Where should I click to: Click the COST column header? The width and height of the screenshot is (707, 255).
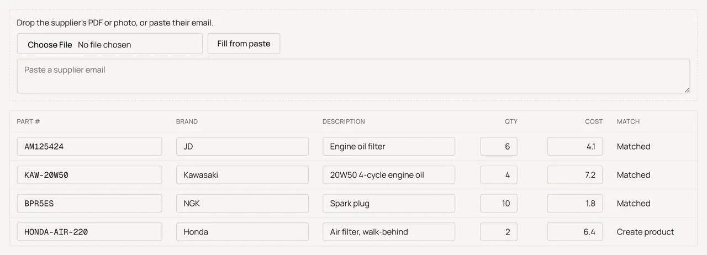594,121
